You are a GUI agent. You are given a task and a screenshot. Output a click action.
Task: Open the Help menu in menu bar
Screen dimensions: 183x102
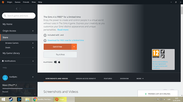pos(40,2)
